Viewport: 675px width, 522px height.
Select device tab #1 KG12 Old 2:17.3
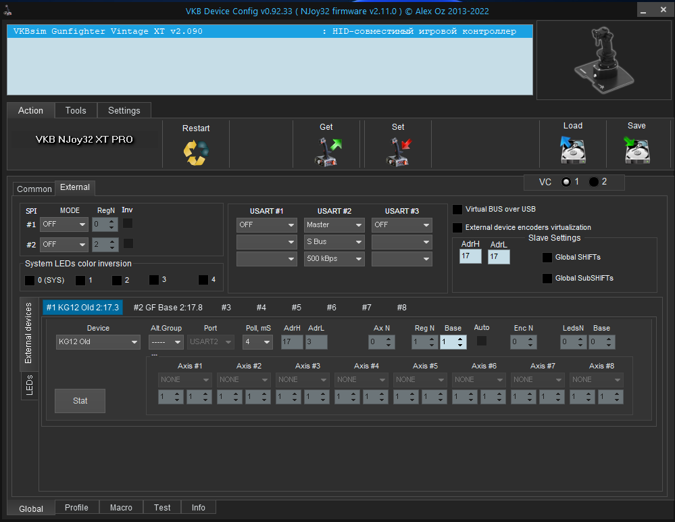[82, 308]
